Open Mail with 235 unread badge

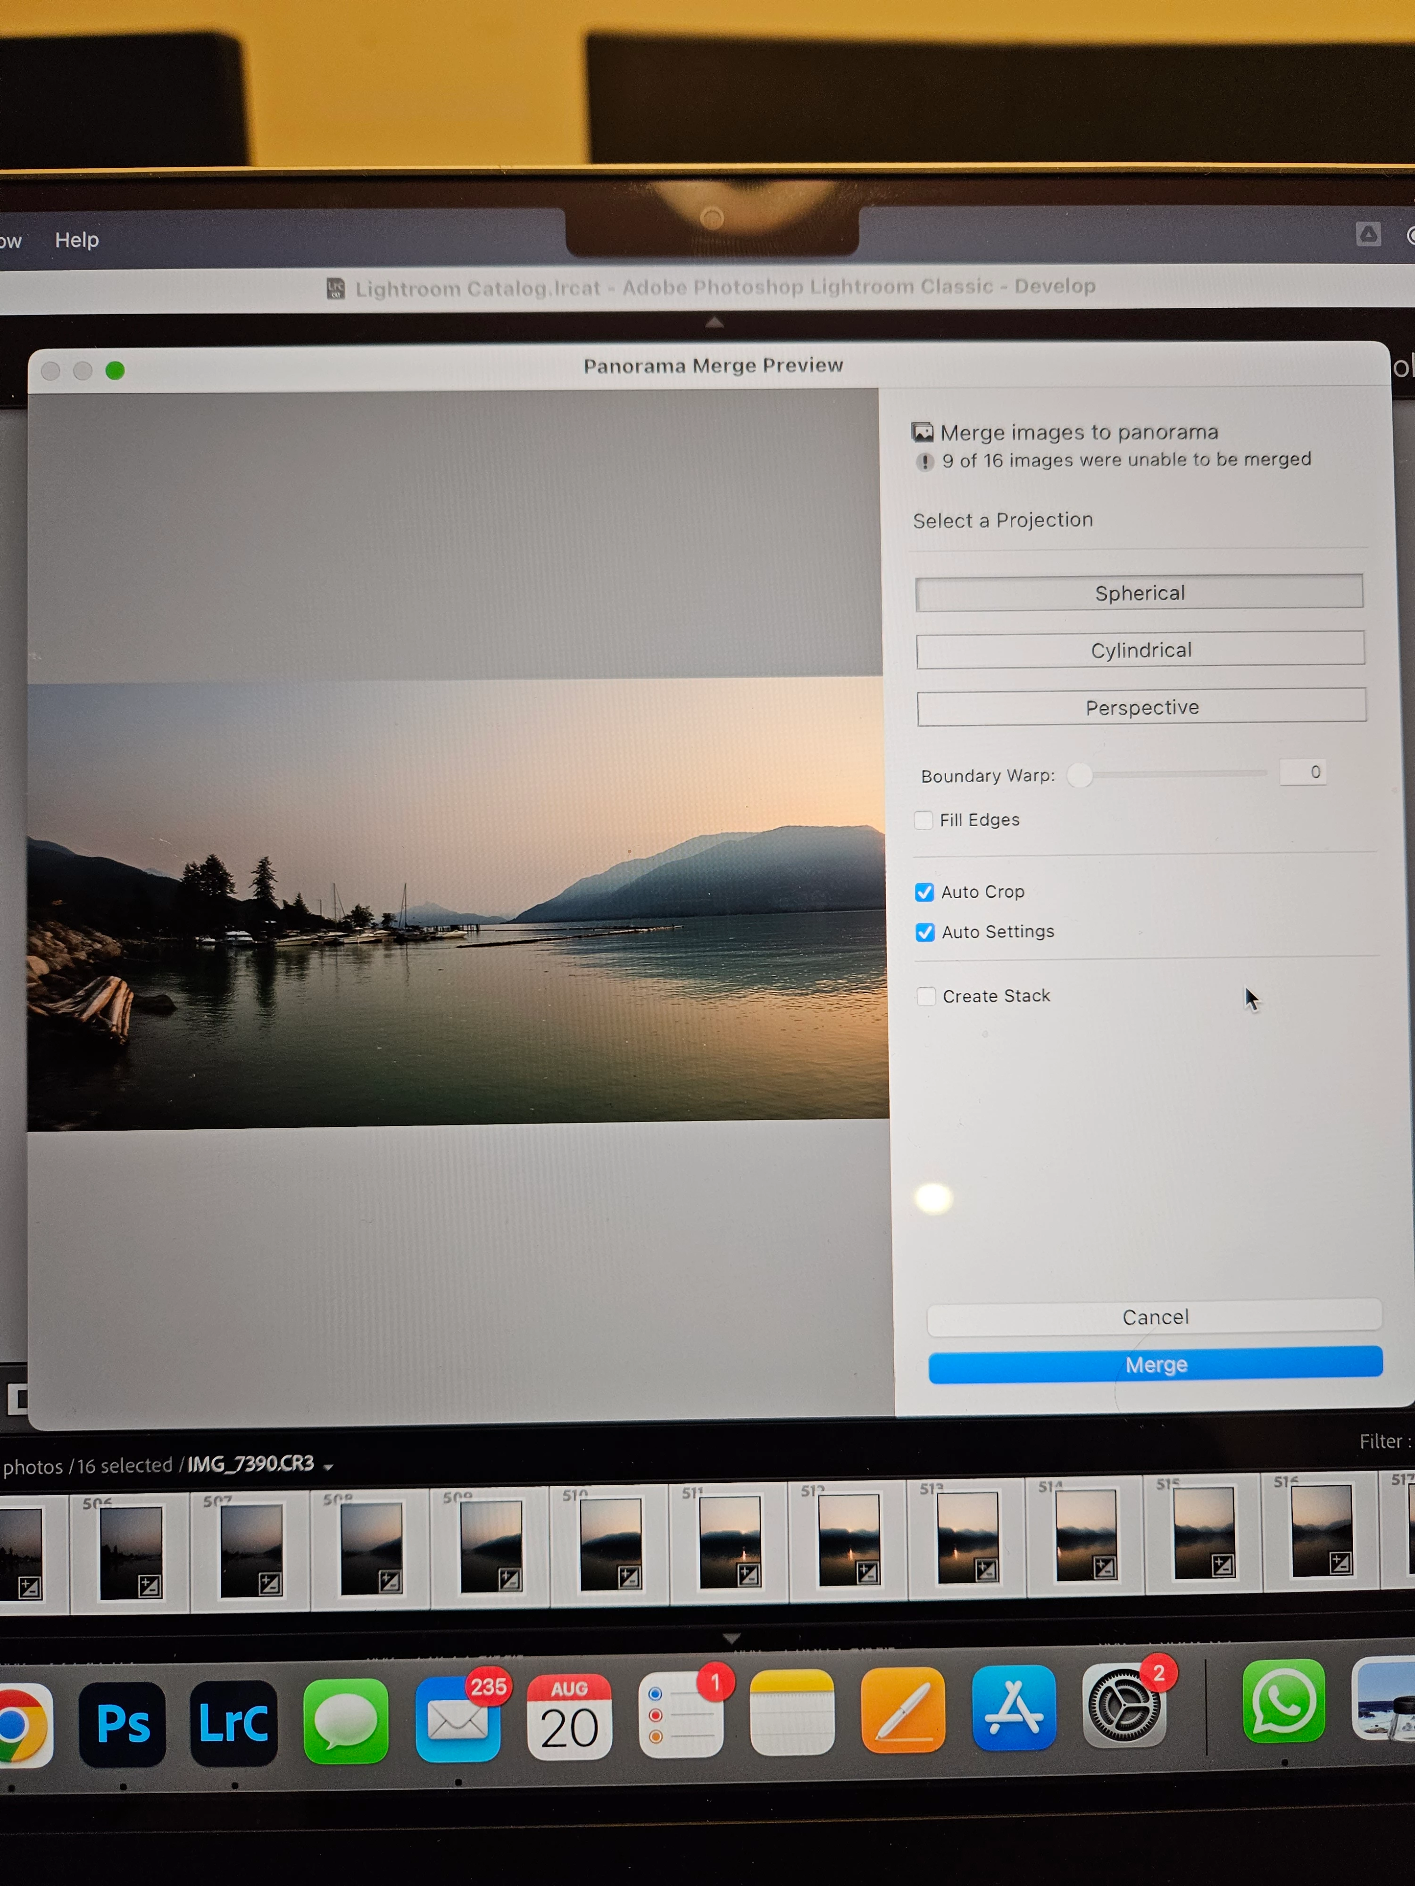click(458, 1719)
